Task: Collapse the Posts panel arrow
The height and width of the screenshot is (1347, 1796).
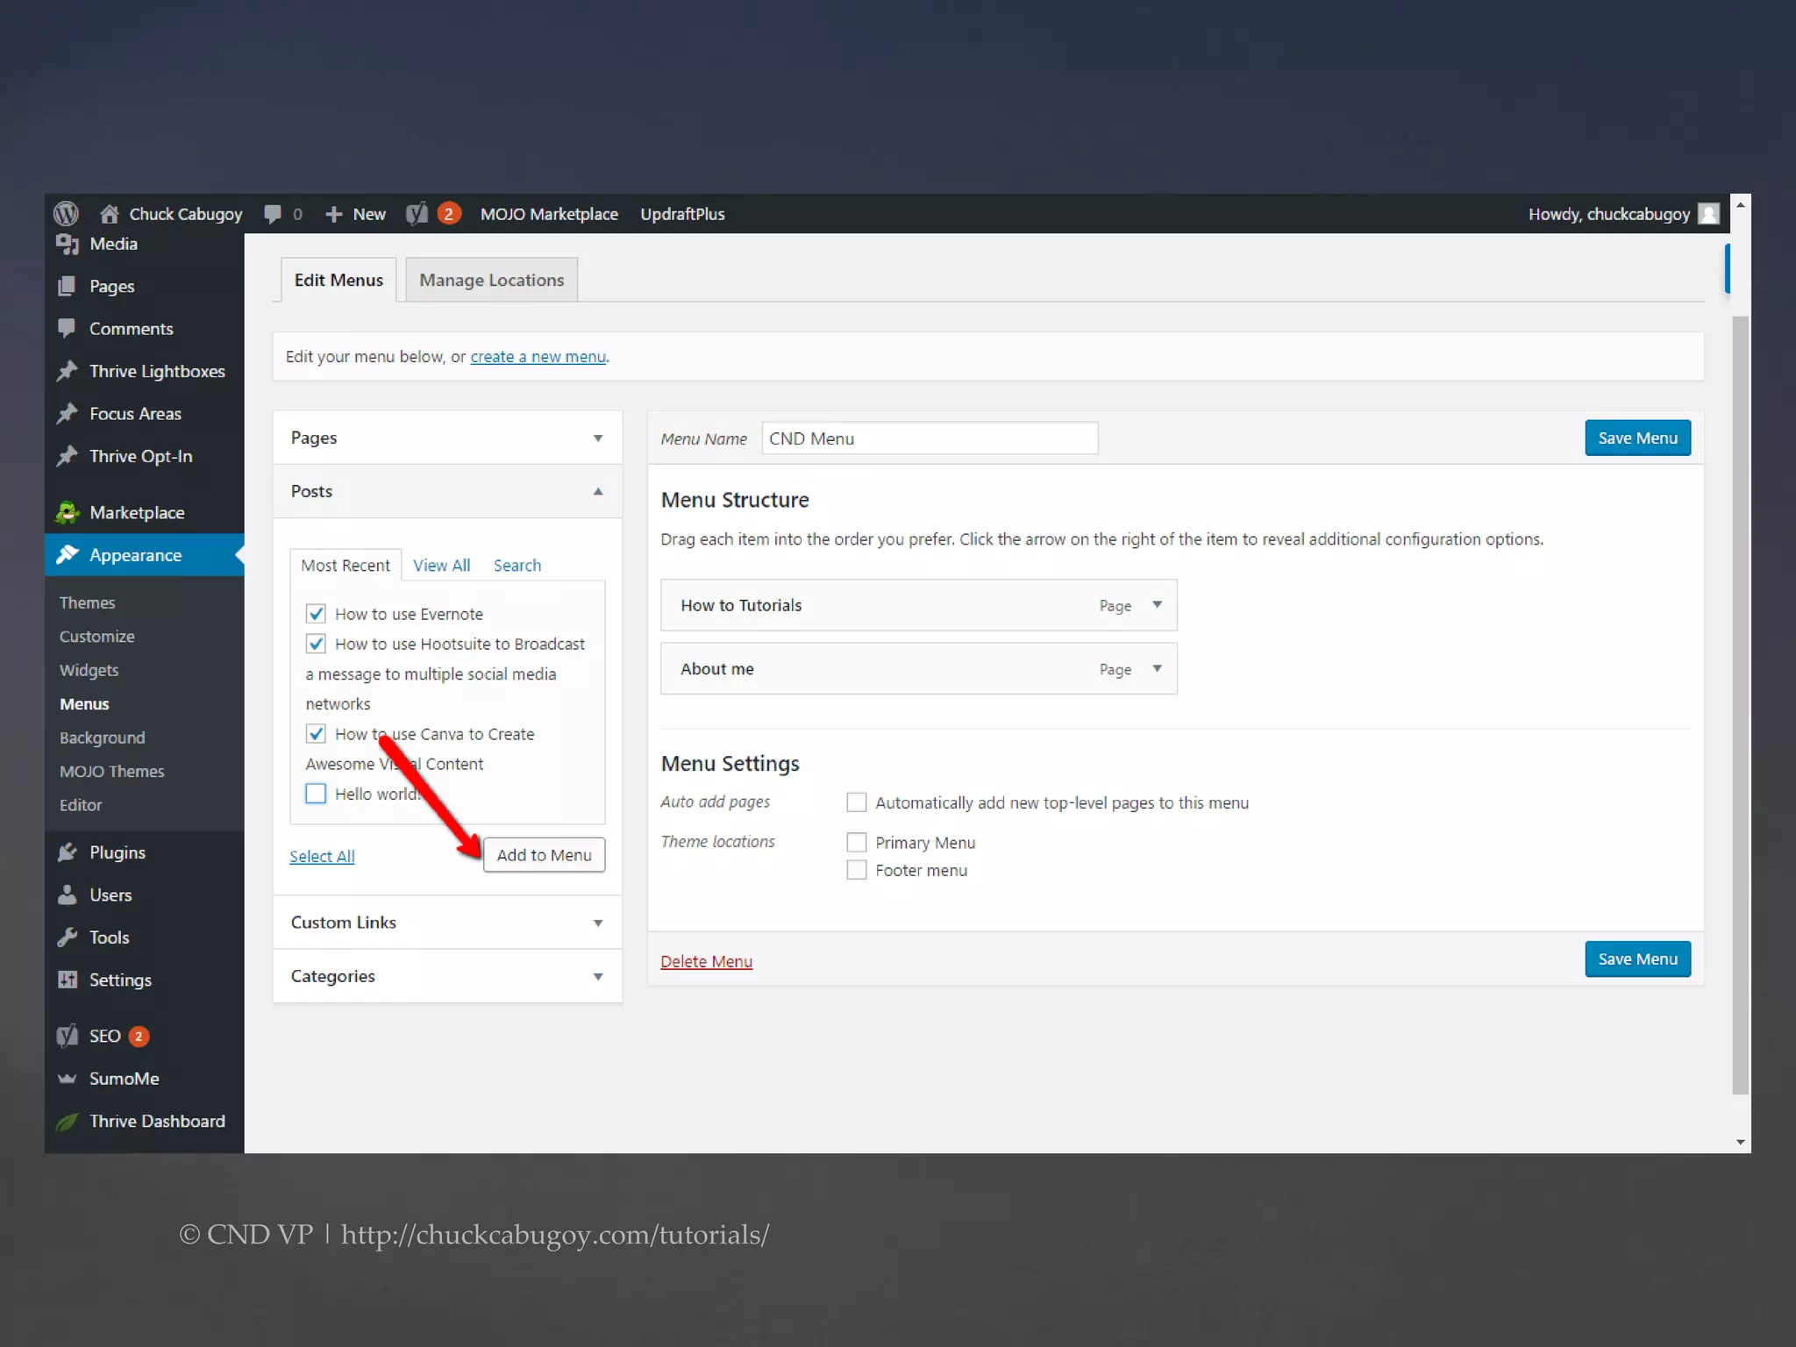Action: tap(598, 491)
